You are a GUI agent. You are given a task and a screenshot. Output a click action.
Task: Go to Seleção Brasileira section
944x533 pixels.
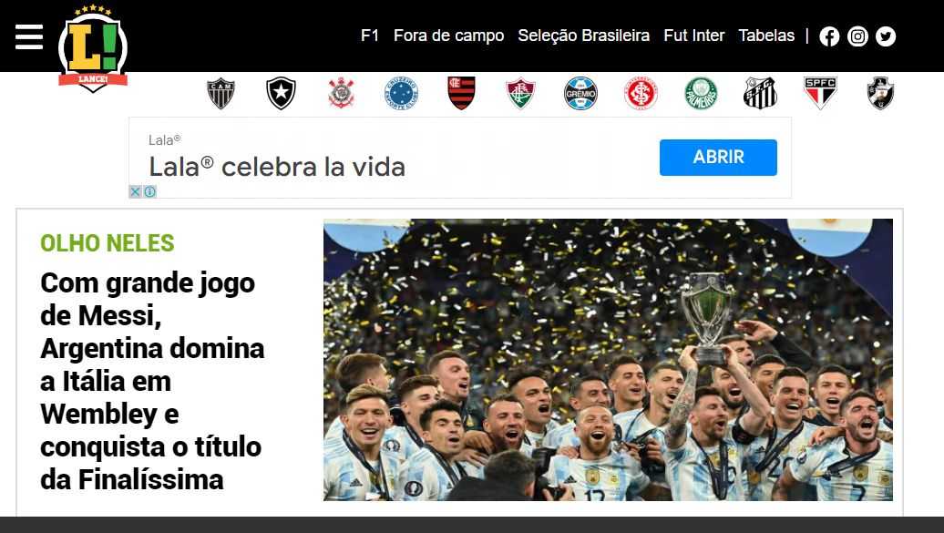(x=583, y=36)
